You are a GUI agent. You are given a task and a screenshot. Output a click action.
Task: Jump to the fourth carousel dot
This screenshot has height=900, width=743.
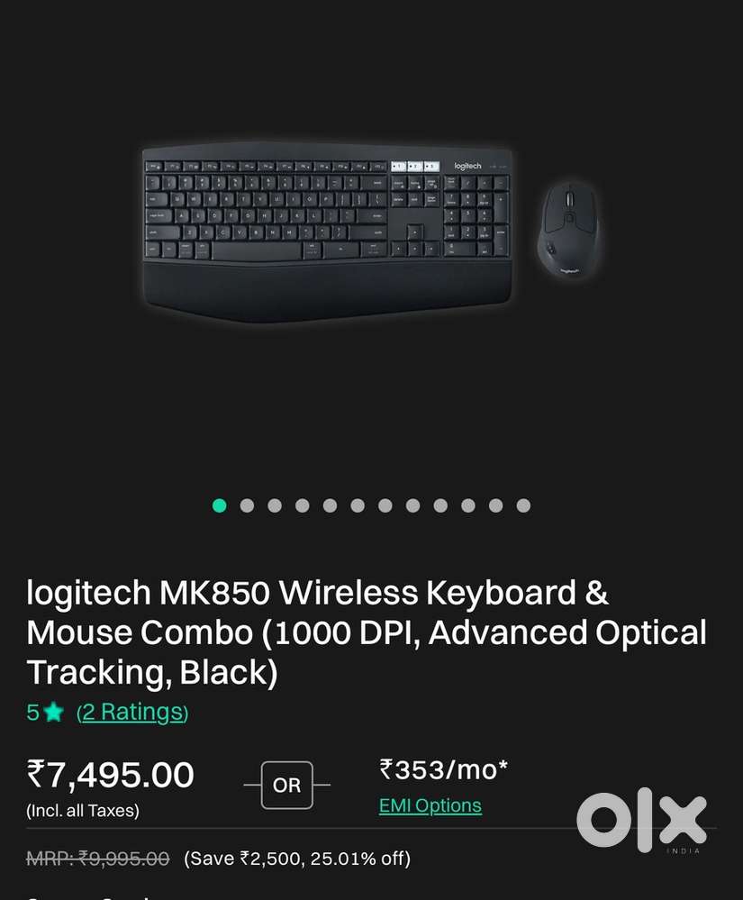pos(303,505)
